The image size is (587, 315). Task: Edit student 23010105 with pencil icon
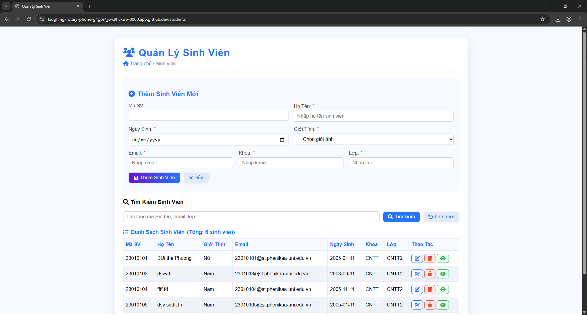pos(417,305)
